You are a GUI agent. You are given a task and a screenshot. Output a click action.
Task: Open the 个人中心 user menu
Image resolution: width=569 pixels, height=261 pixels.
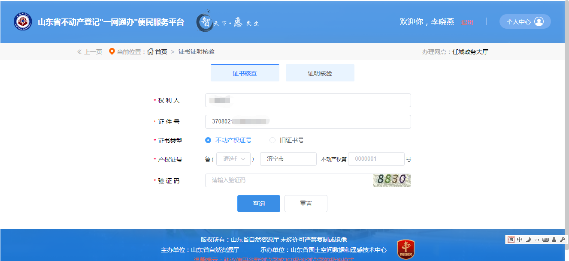coord(525,22)
